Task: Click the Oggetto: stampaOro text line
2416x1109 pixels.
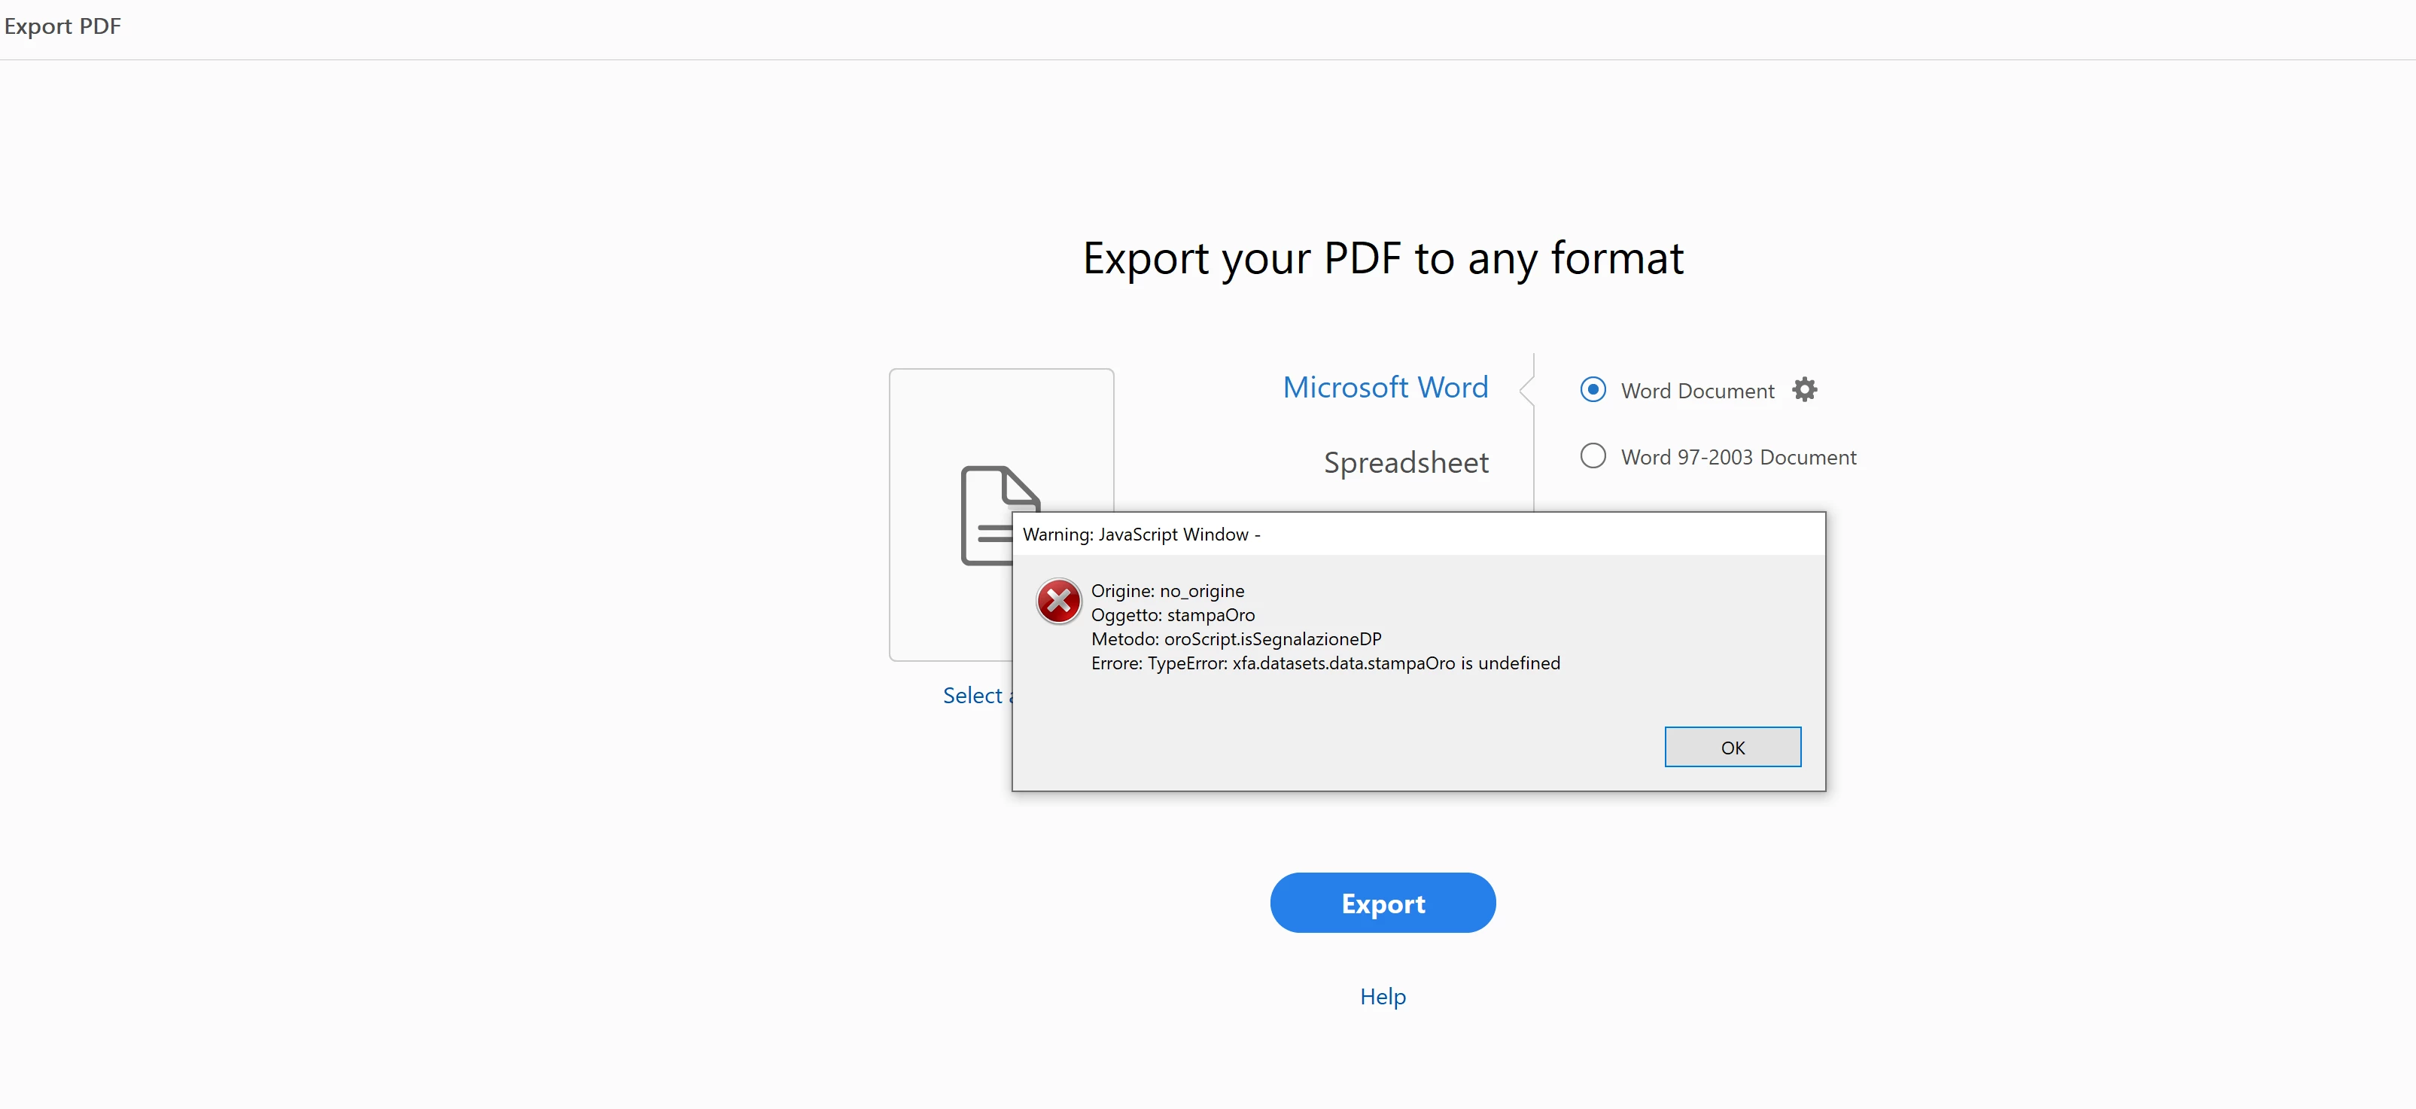Action: [1173, 614]
